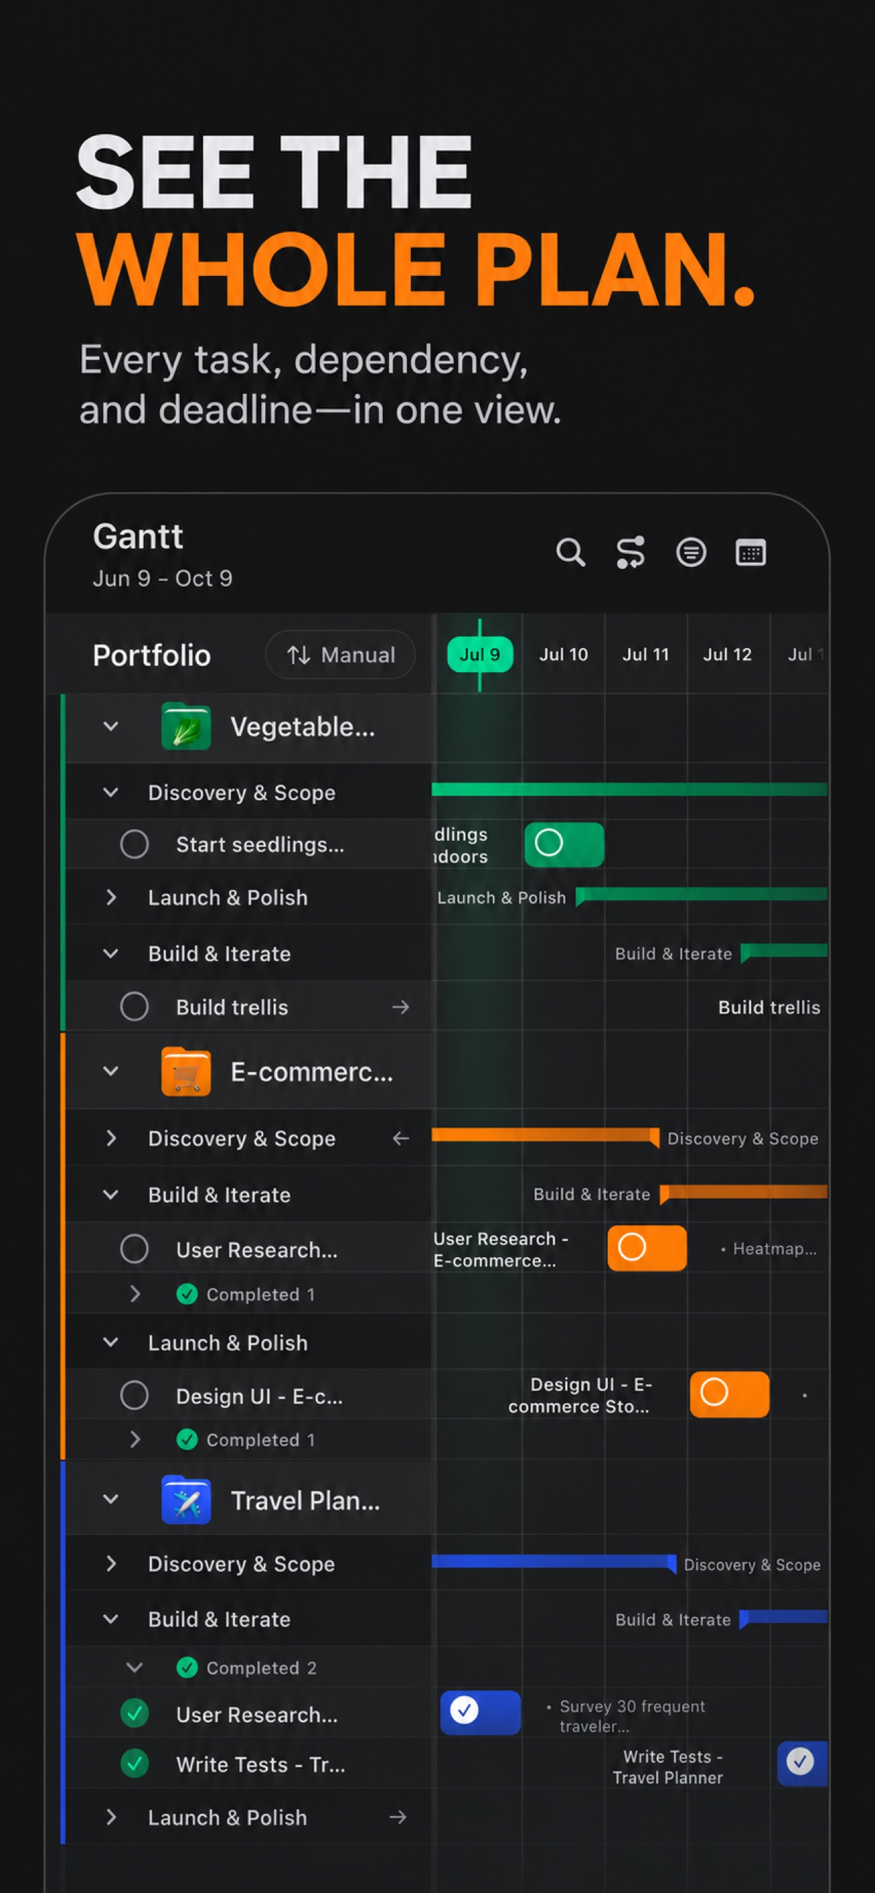Collapse the Travel Planner project group

(x=111, y=1499)
